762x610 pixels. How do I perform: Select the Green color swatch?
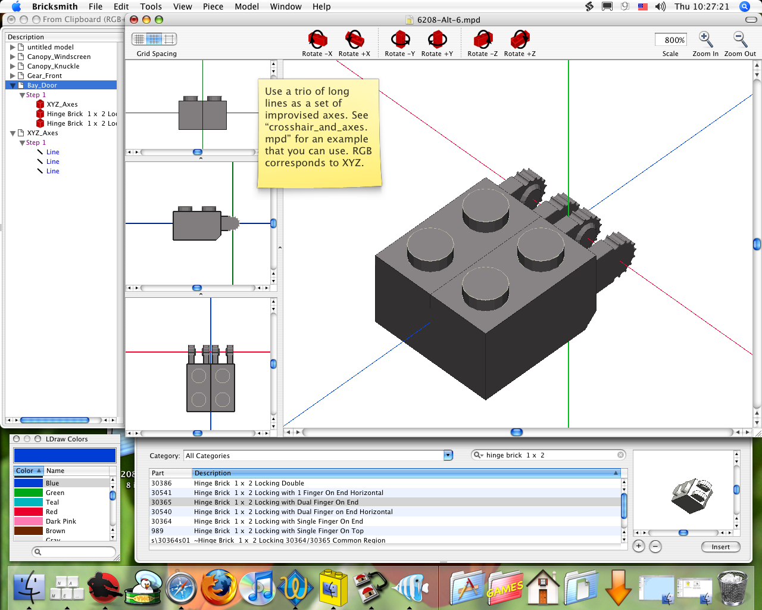(28, 493)
